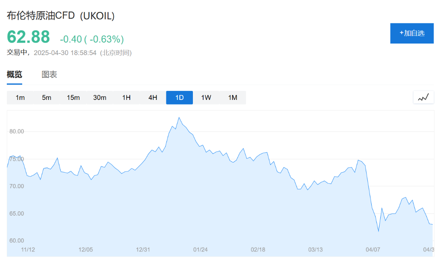437x263 pixels.
Task: Click the active 1D interval button
Action: click(x=179, y=97)
